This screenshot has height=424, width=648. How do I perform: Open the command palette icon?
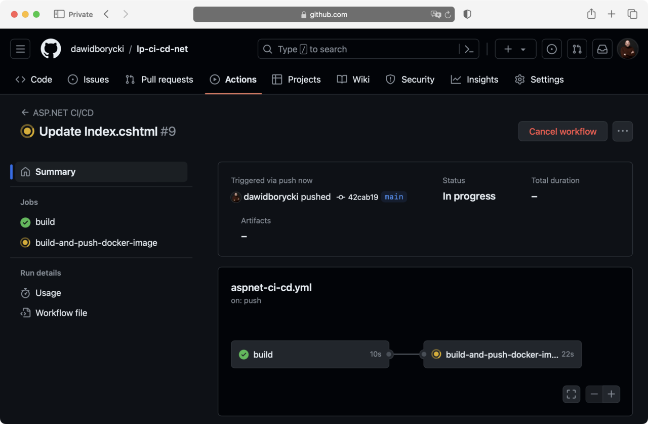point(469,49)
